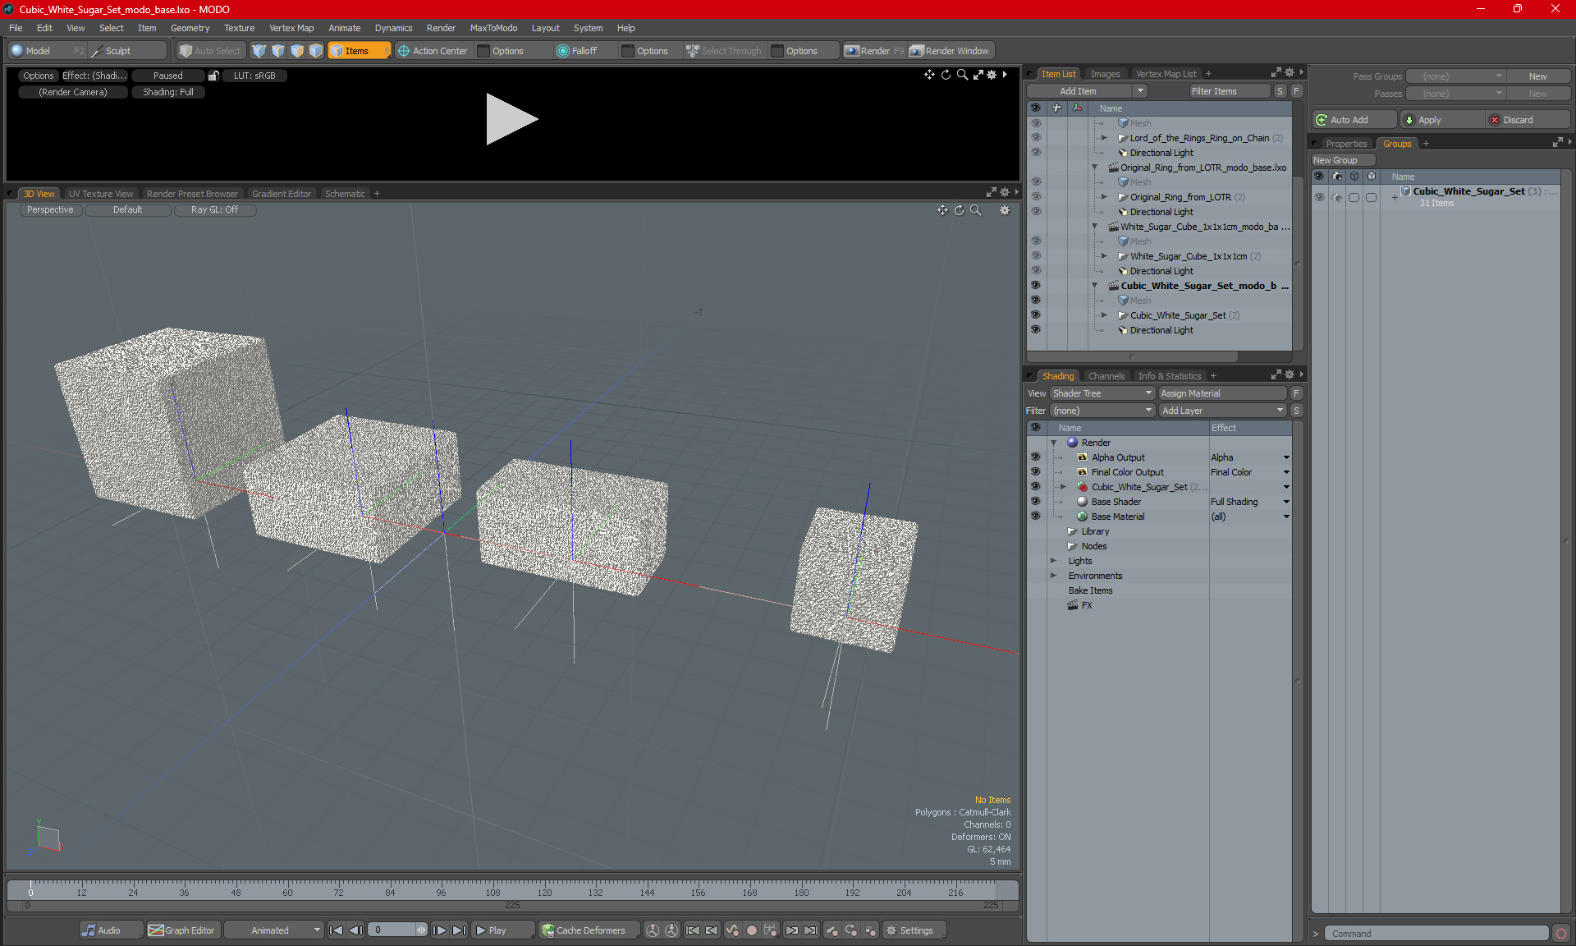Open Shader Tree view dropdown
The width and height of the screenshot is (1576, 946).
point(1102,393)
